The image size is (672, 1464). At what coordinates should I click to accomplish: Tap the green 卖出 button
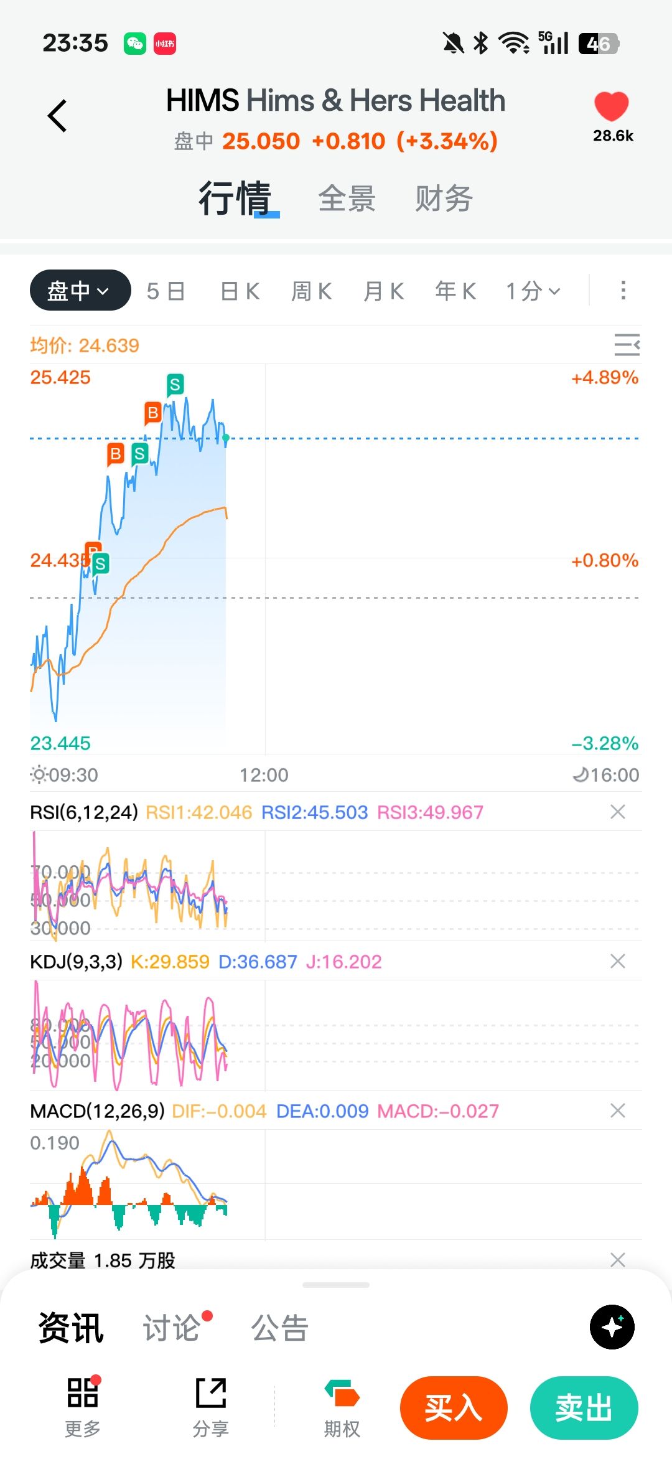pos(584,1407)
